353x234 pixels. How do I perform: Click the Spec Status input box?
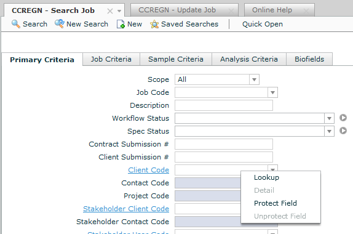click(250, 131)
